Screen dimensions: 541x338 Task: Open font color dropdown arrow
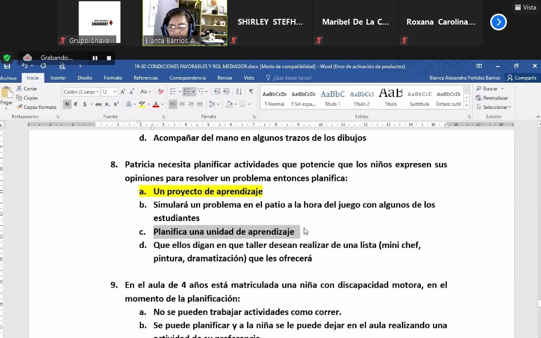162,104
